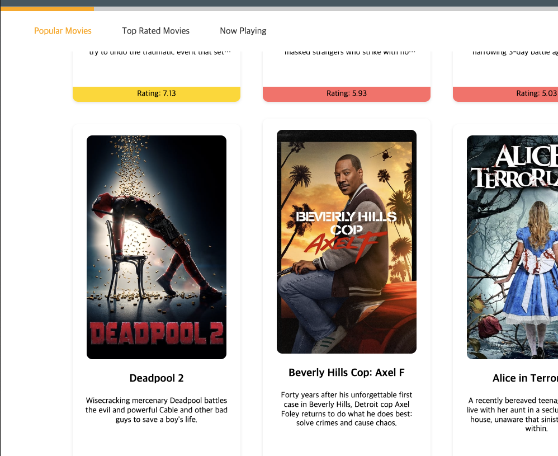This screenshot has width=558, height=456.
Task: Click the red Rating: 5.93 bar
Action: pos(347,94)
